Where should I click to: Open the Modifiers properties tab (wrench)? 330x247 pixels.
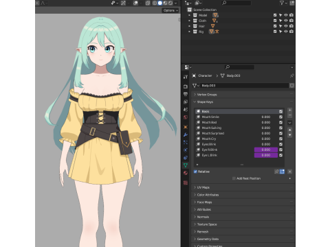click(x=186, y=134)
